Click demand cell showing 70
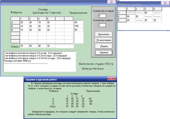 pyautogui.click(x=24, y=46)
